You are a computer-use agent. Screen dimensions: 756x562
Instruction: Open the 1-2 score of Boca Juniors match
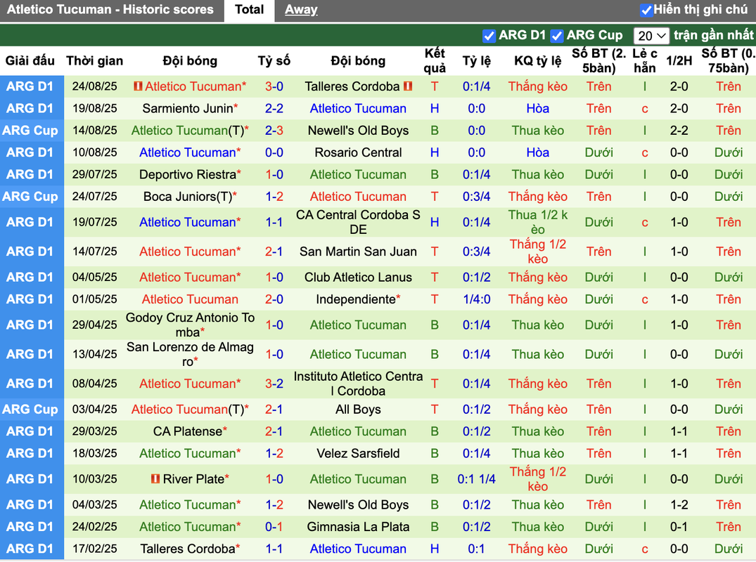pyautogui.click(x=274, y=197)
